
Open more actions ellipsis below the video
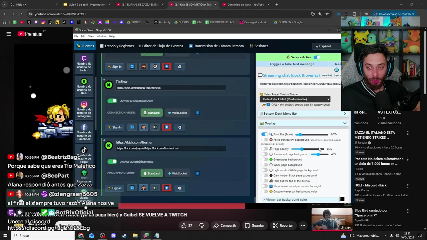(x=303, y=226)
